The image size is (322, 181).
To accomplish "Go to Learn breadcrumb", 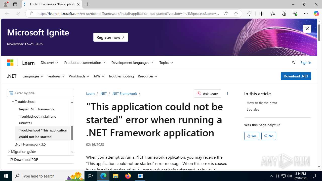I will [x=90, y=94].
